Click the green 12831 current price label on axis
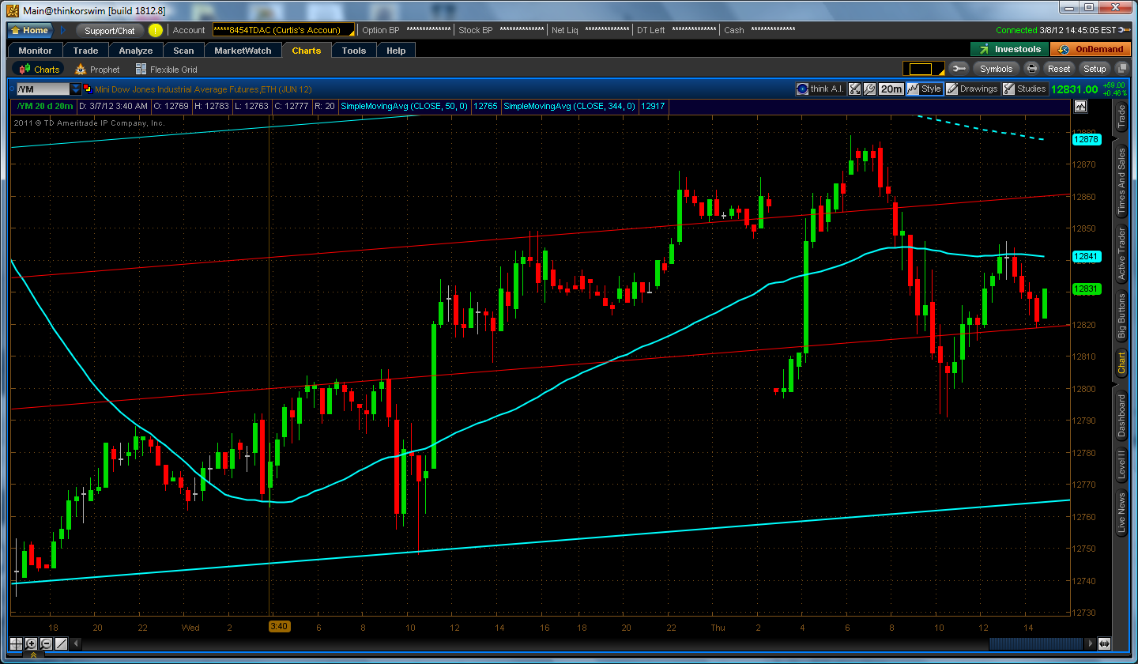1138x664 pixels. [x=1086, y=289]
